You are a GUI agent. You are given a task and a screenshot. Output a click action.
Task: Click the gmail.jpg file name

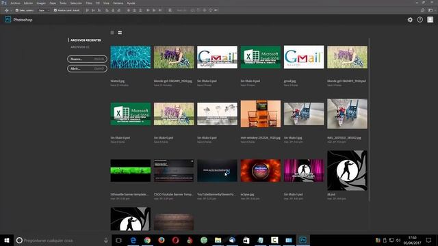click(289, 81)
